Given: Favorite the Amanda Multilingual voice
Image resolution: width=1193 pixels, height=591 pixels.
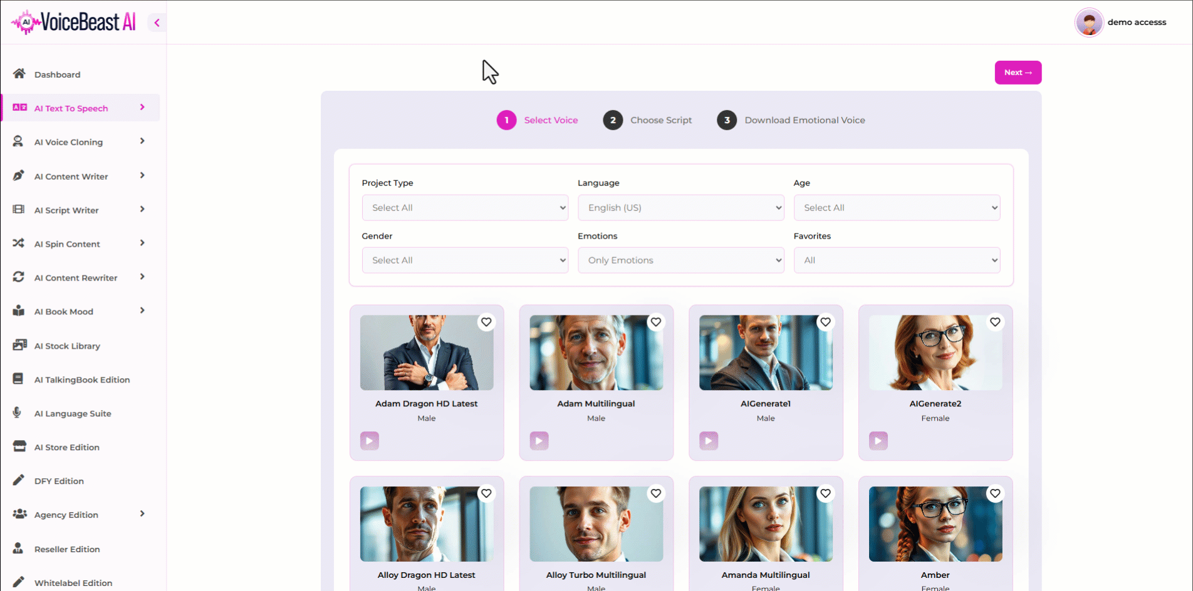Looking at the screenshot, I should 826,493.
